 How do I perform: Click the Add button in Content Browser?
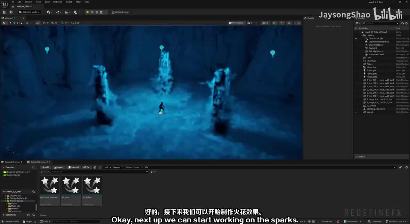coord(45,167)
